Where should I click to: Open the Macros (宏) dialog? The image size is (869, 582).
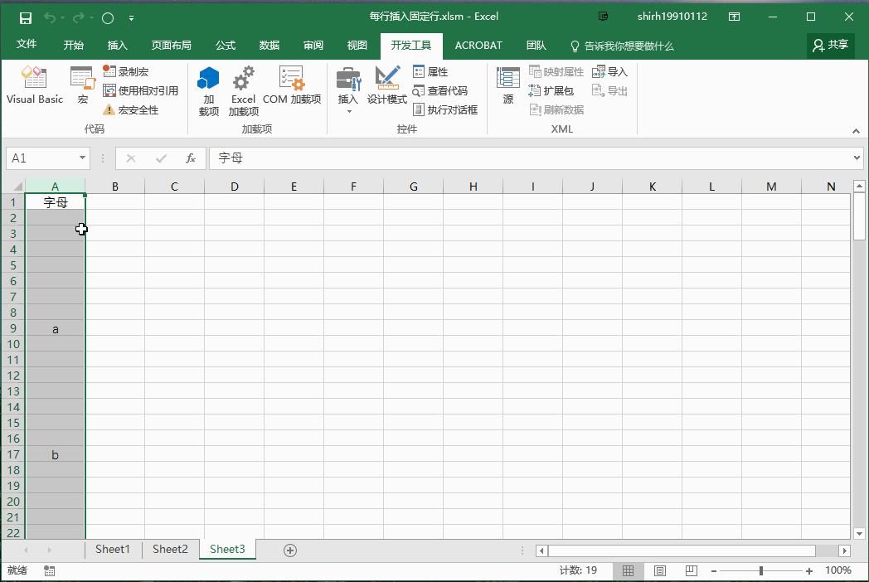point(83,85)
